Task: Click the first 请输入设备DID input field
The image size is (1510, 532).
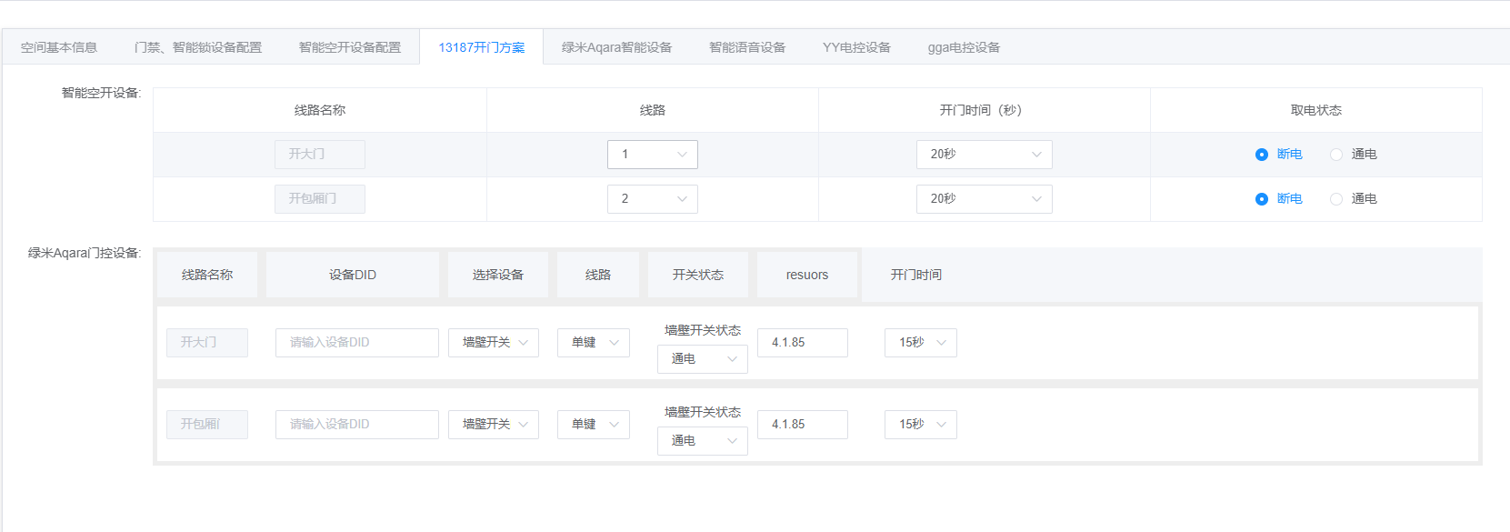Action: pos(357,343)
